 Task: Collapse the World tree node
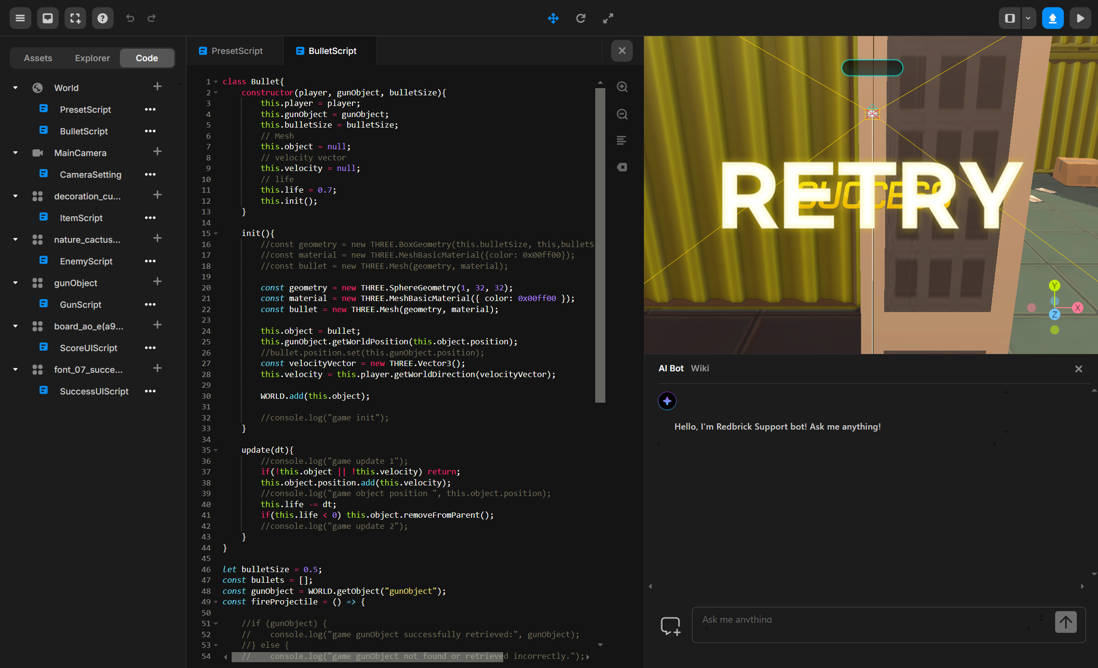click(x=15, y=88)
